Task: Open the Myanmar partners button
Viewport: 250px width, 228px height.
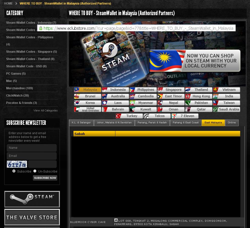Action: pos(143,103)
